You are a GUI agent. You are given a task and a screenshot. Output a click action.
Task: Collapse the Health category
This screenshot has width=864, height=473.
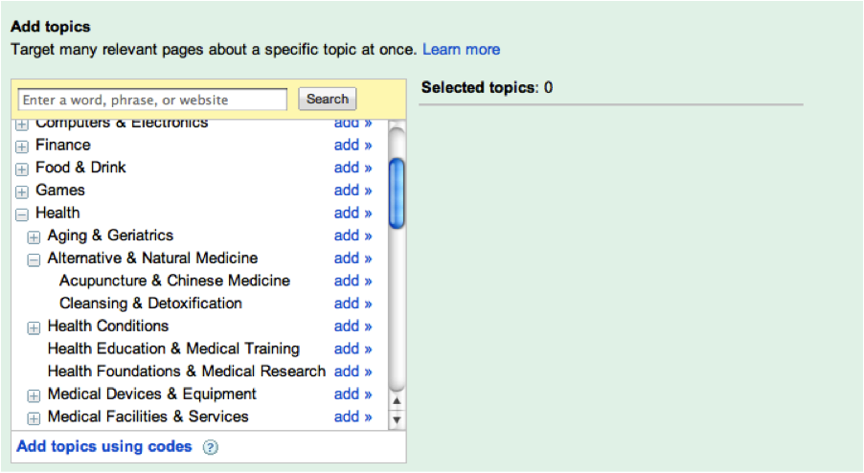[21, 214]
